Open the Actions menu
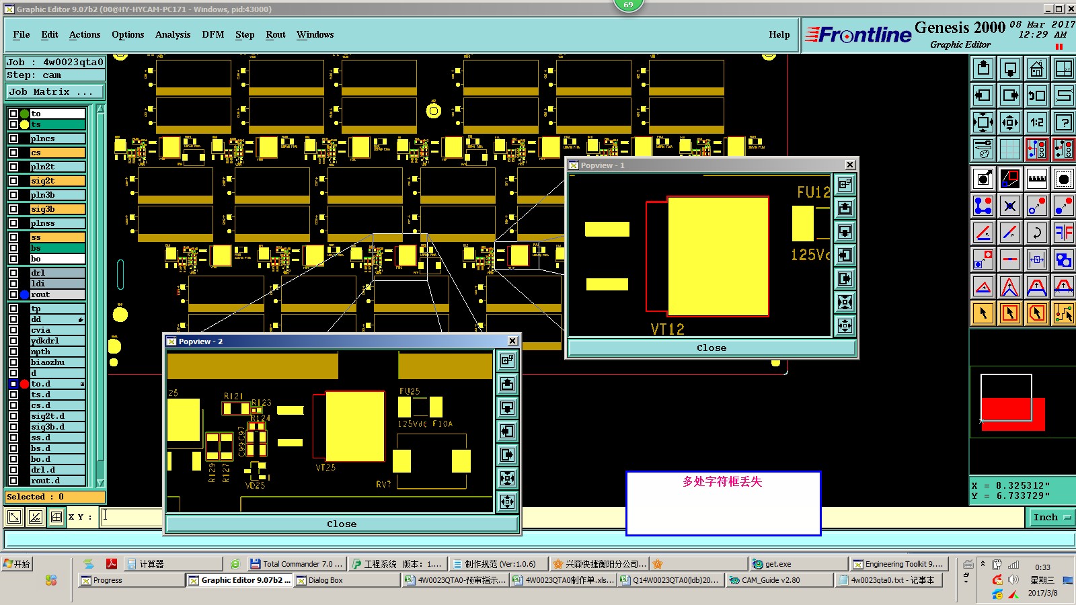1076x605 pixels. click(85, 34)
